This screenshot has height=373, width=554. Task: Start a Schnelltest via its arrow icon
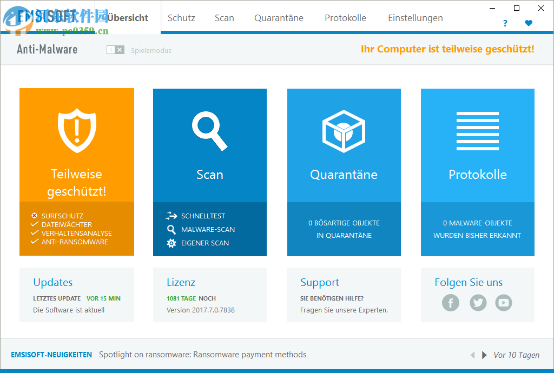[171, 215]
